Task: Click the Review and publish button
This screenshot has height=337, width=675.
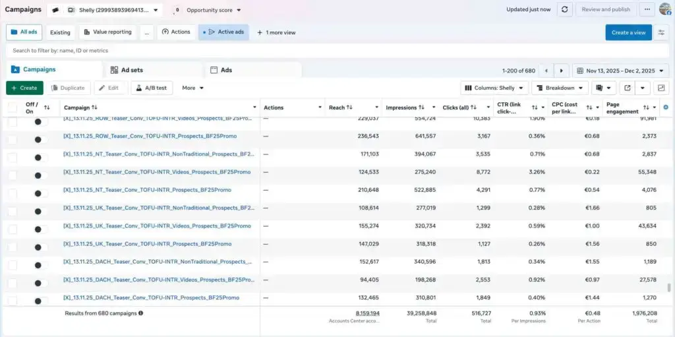Action: [x=606, y=9]
